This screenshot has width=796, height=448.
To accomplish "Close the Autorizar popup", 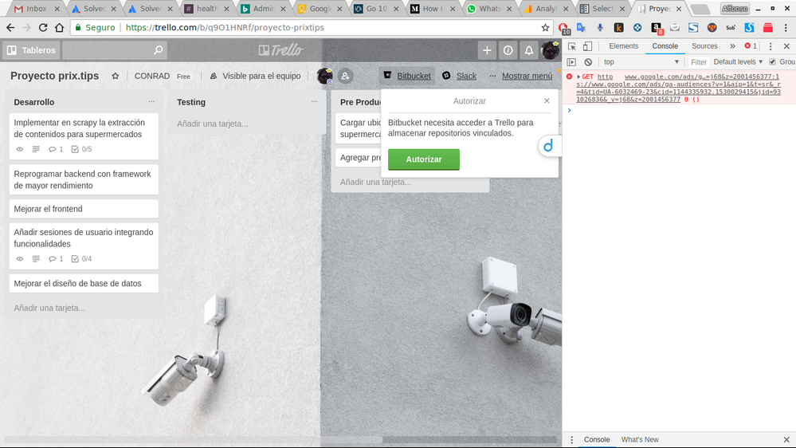I will click(x=547, y=100).
